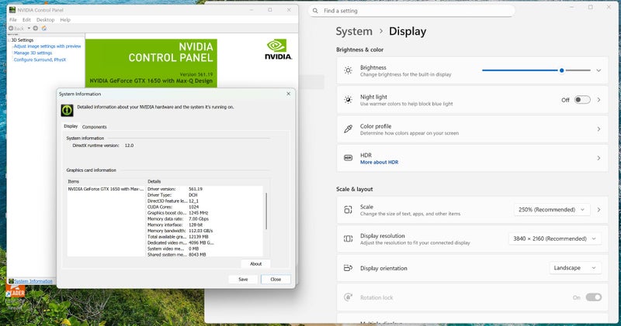
Task: Switch to the Components tab
Action: tap(94, 127)
